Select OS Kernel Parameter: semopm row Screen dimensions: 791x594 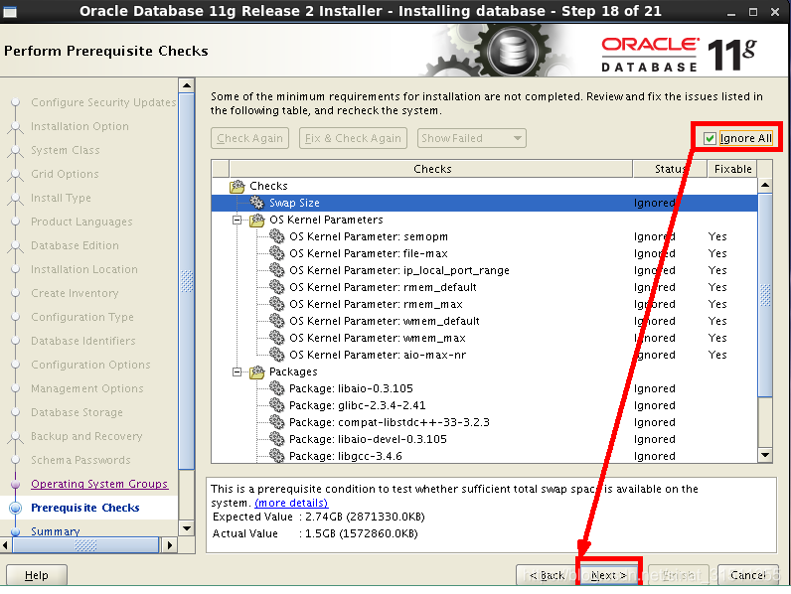(x=484, y=236)
